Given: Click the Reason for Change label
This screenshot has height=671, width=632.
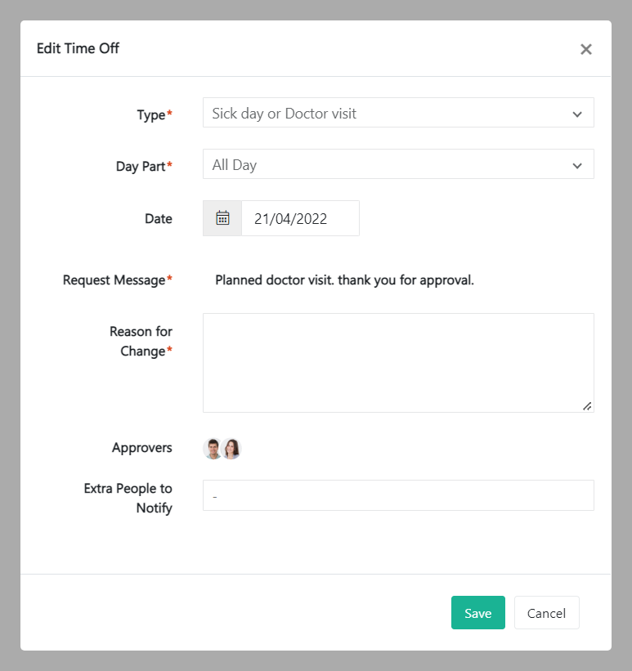Looking at the screenshot, I should (141, 342).
